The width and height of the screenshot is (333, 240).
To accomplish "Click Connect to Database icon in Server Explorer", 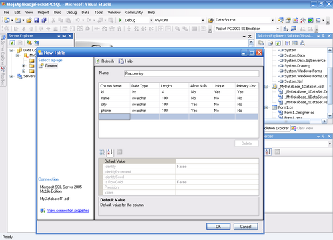I will pyautogui.click(x=29, y=43).
